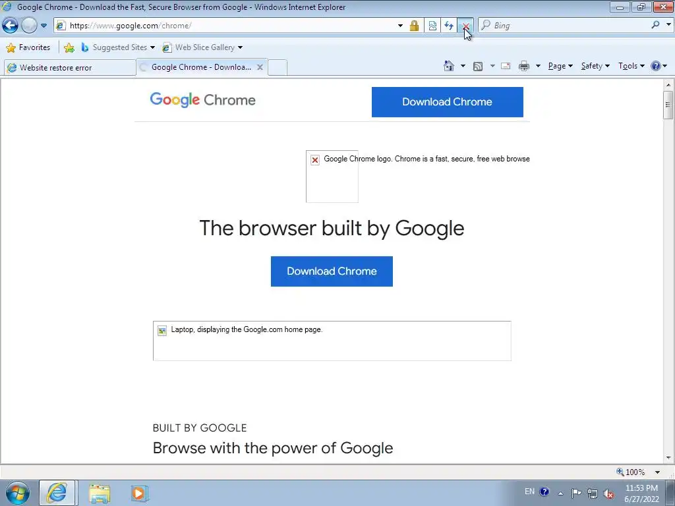Image resolution: width=675 pixels, height=506 pixels.
Task: Click the Forward navigation arrow button
Action: coord(29,26)
